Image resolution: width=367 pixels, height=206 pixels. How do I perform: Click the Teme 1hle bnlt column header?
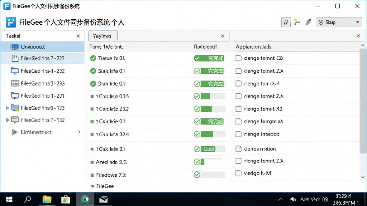[106, 47]
